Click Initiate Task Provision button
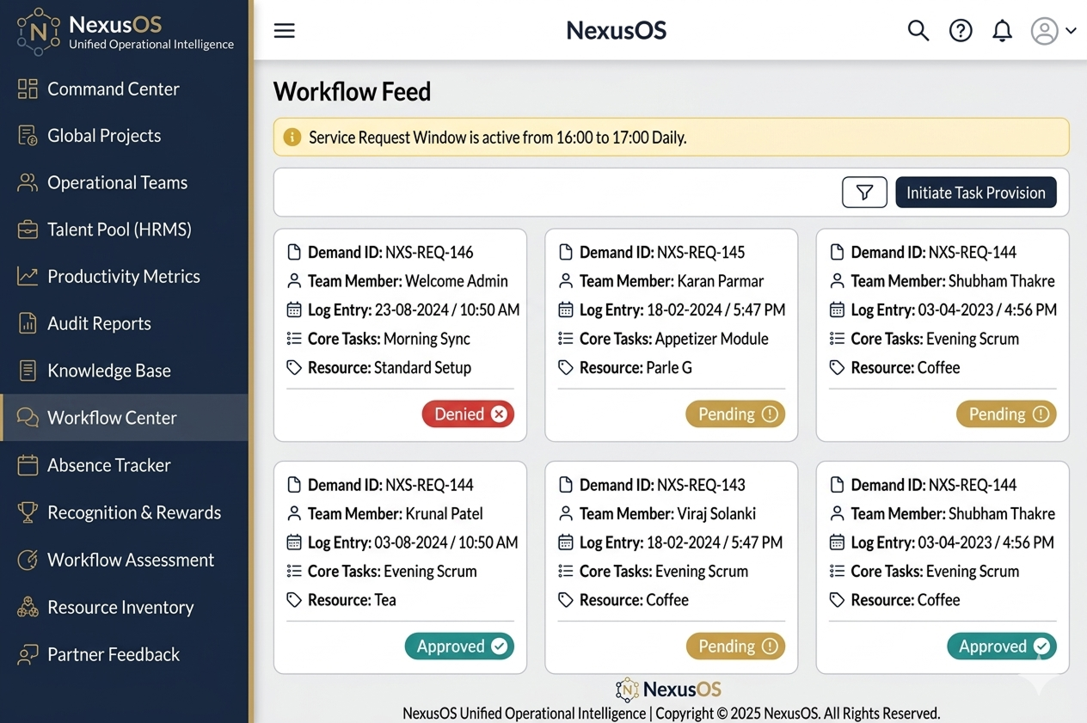Image resolution: width=1087 pixels, height=723 pixels. [975, 193]
